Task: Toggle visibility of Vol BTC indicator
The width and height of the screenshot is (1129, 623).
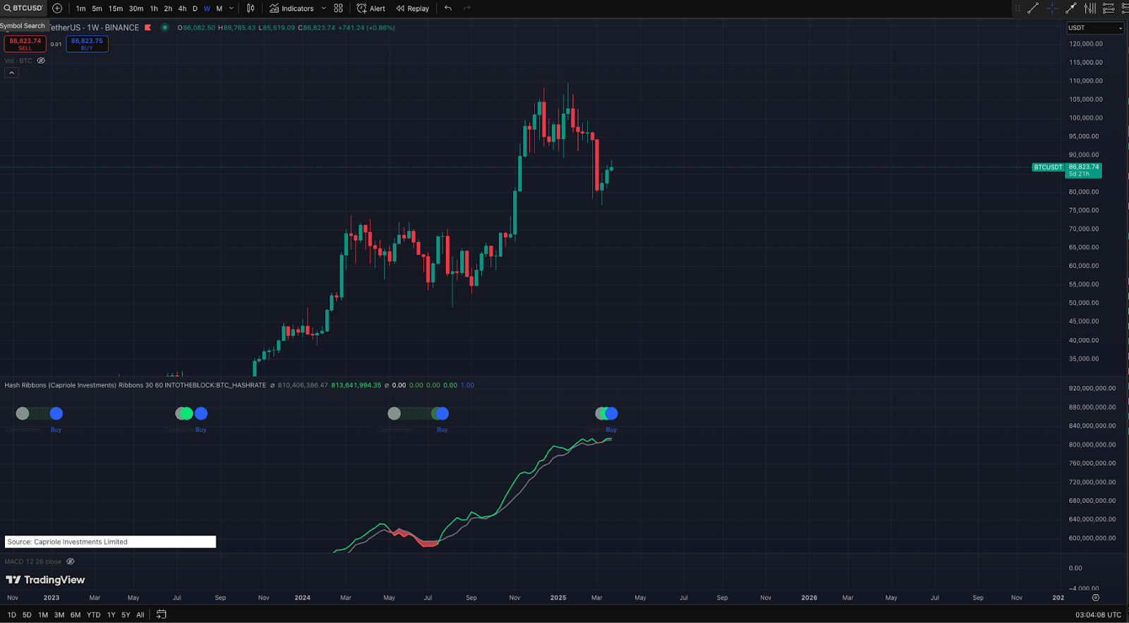Action: click(x=41, y=61)
